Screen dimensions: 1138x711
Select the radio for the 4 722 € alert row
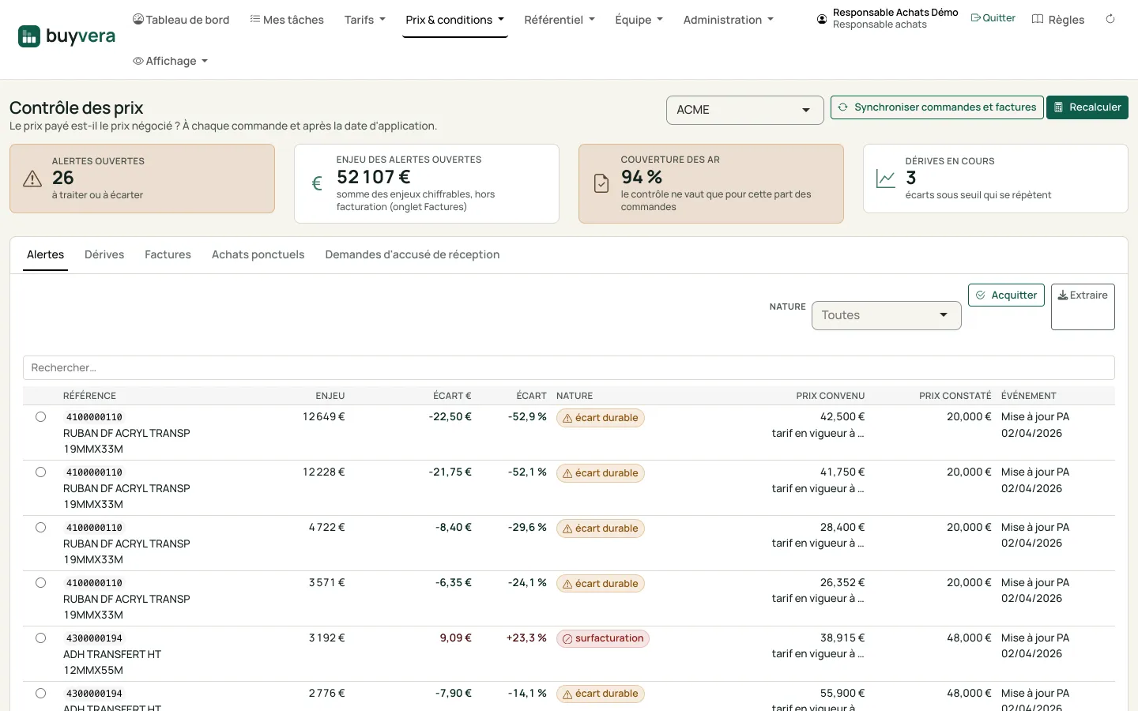tap(40, 528)
